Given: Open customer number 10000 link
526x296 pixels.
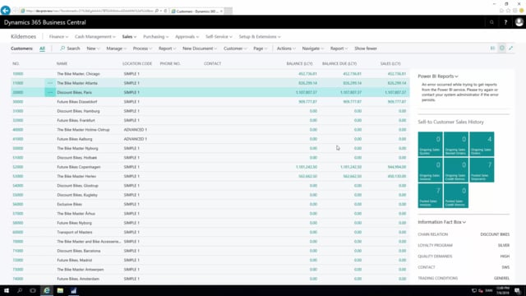Looking at the screenshot, I should click(18, 74).
